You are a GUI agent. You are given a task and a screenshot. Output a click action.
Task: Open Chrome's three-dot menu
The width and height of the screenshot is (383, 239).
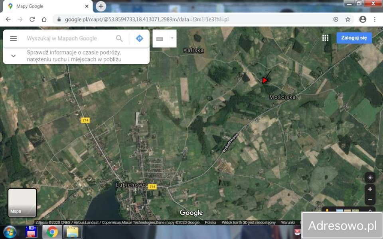click(x=375, y=19)
